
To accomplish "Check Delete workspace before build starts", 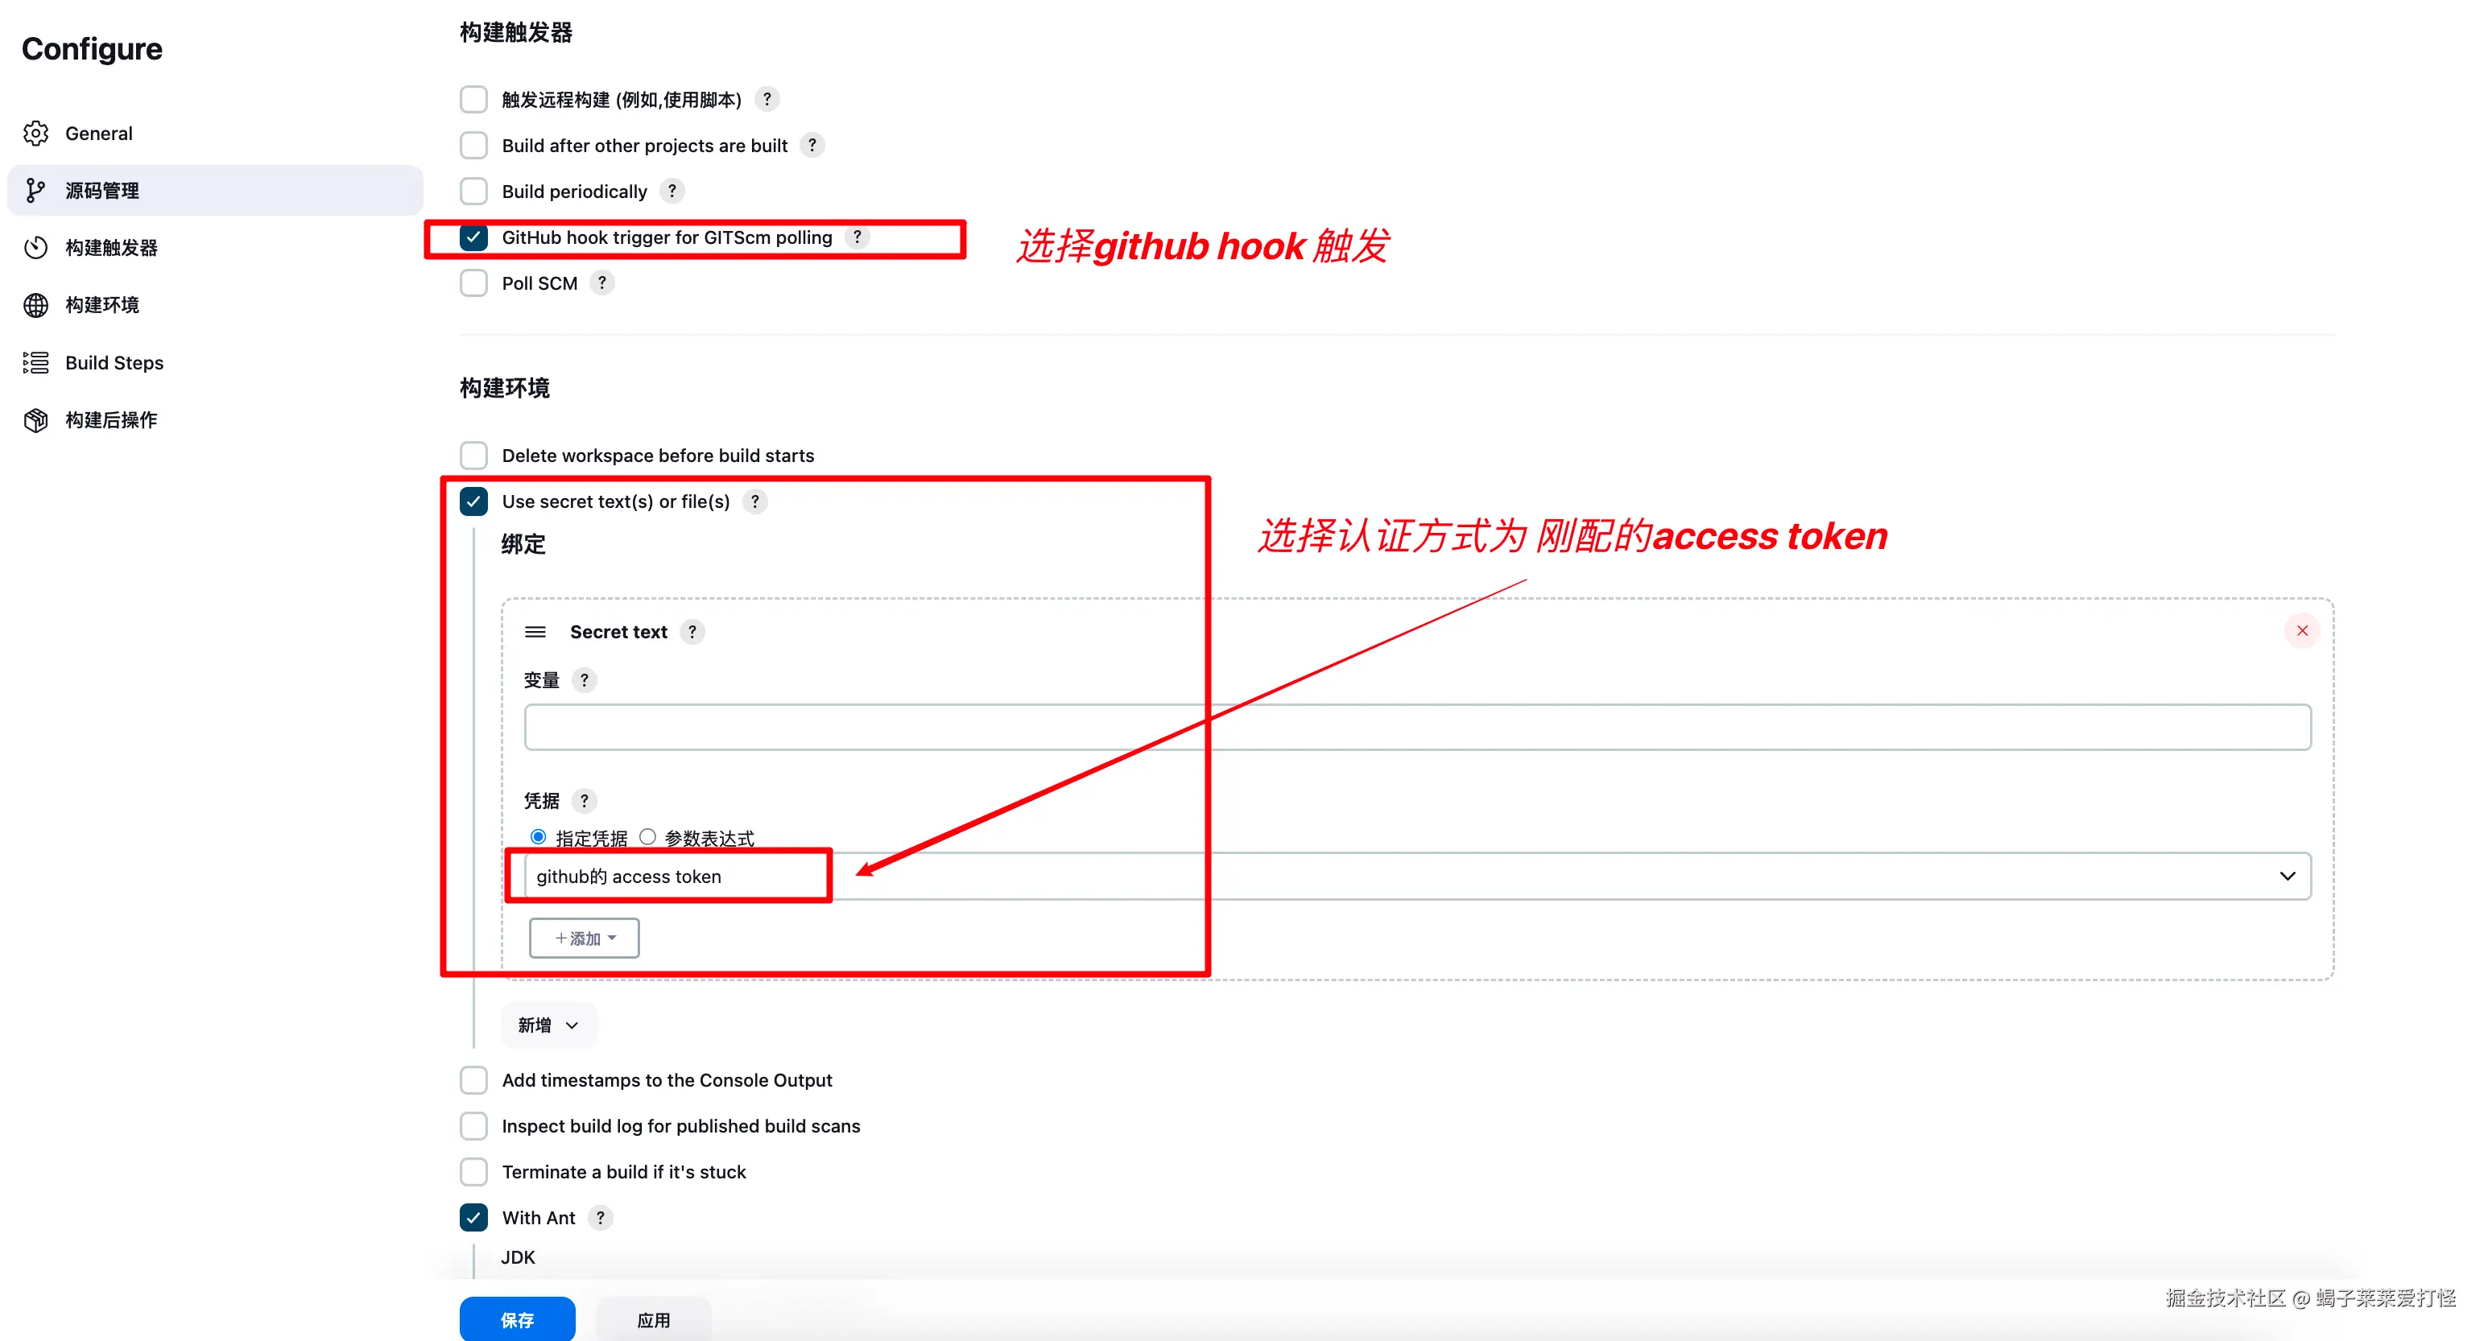I will coord(473,455).
